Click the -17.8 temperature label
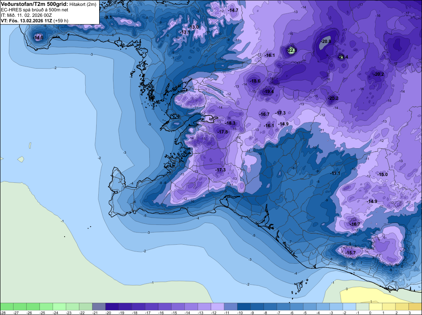This screenshot has height=315, width=422. 222,132
